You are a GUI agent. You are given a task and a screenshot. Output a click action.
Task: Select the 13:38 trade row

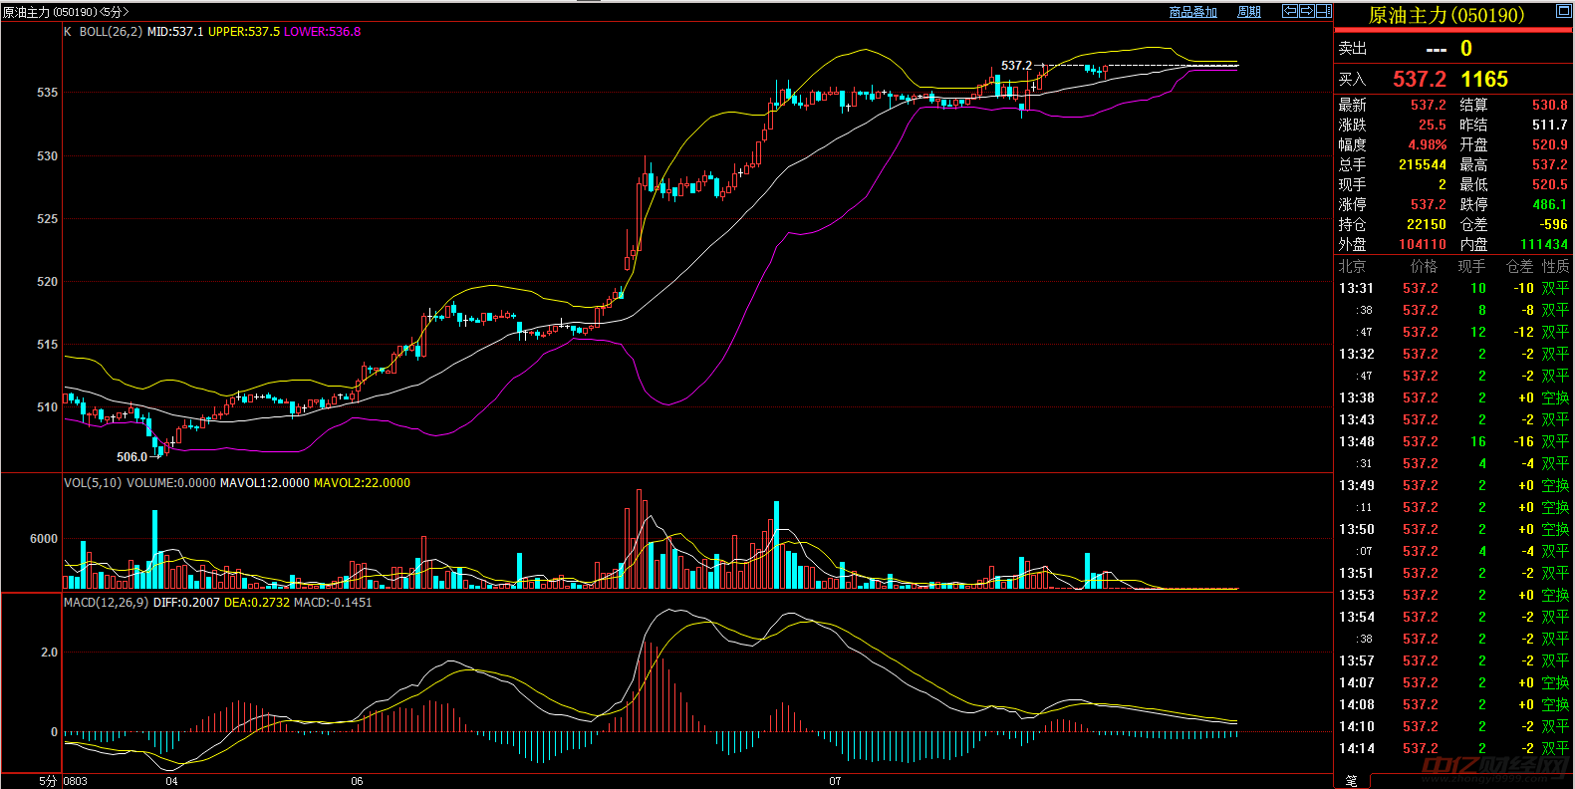point(1453,397)
